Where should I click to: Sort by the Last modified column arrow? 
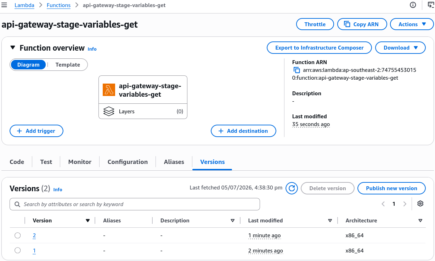tap(330, 221)
